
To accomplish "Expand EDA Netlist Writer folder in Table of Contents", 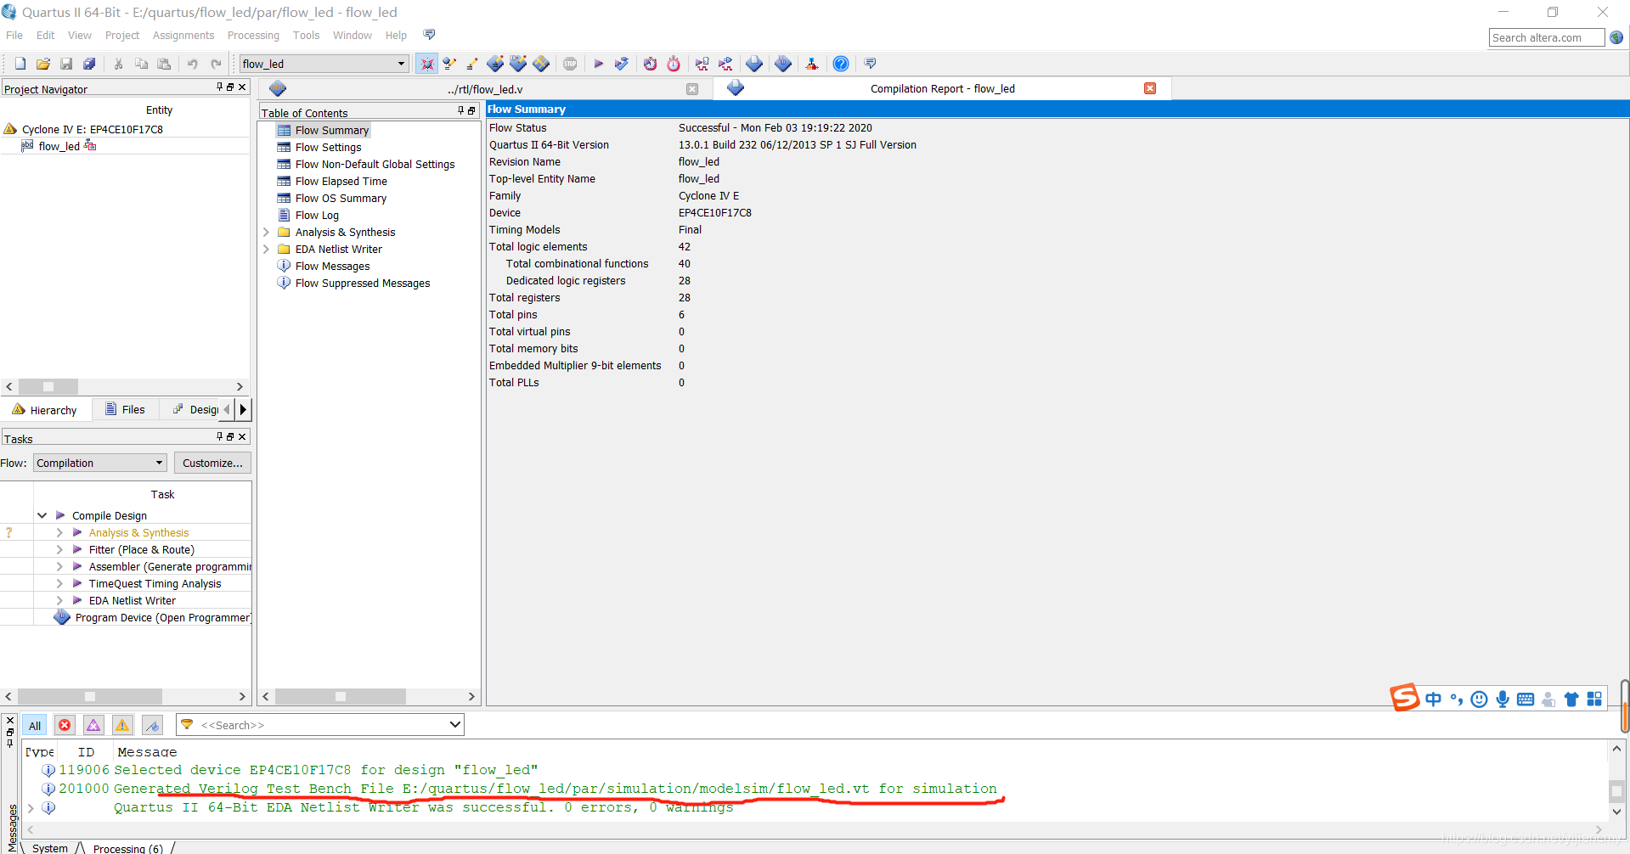I will (266, 249).
